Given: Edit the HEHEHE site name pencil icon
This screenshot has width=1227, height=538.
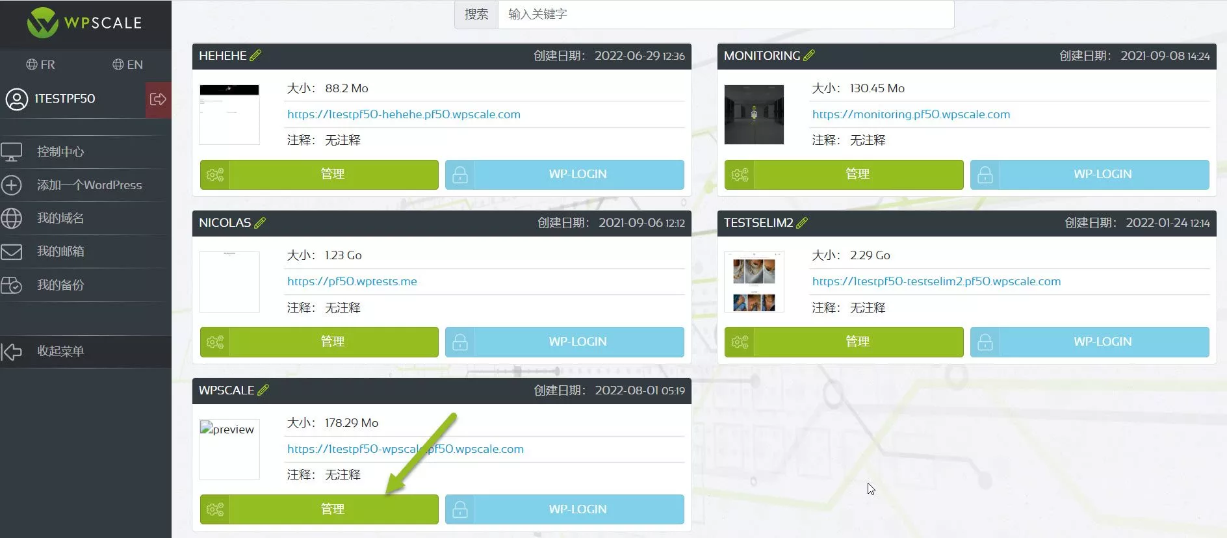Looking at the screenshot, I should [255, 55].
